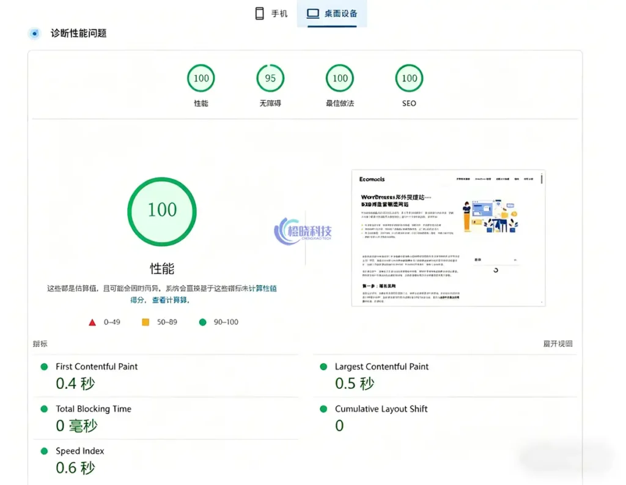Screen dimensions: 626x485
Task: Click the orange square 50-89 legend marker
Action: tap(145, 322)
